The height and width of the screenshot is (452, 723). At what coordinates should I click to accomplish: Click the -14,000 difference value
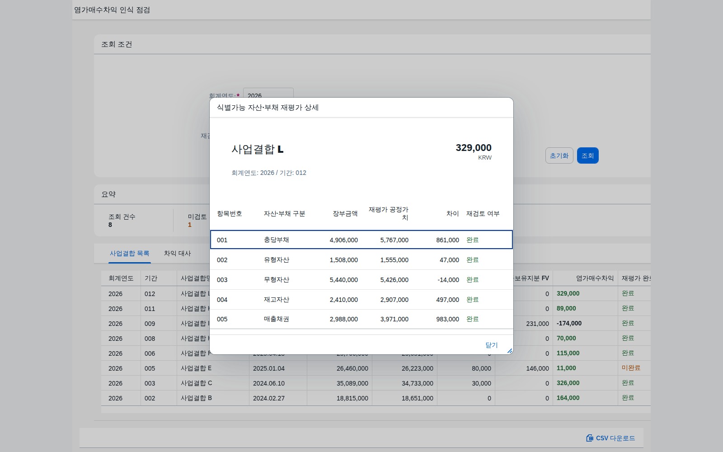point(448,280)
